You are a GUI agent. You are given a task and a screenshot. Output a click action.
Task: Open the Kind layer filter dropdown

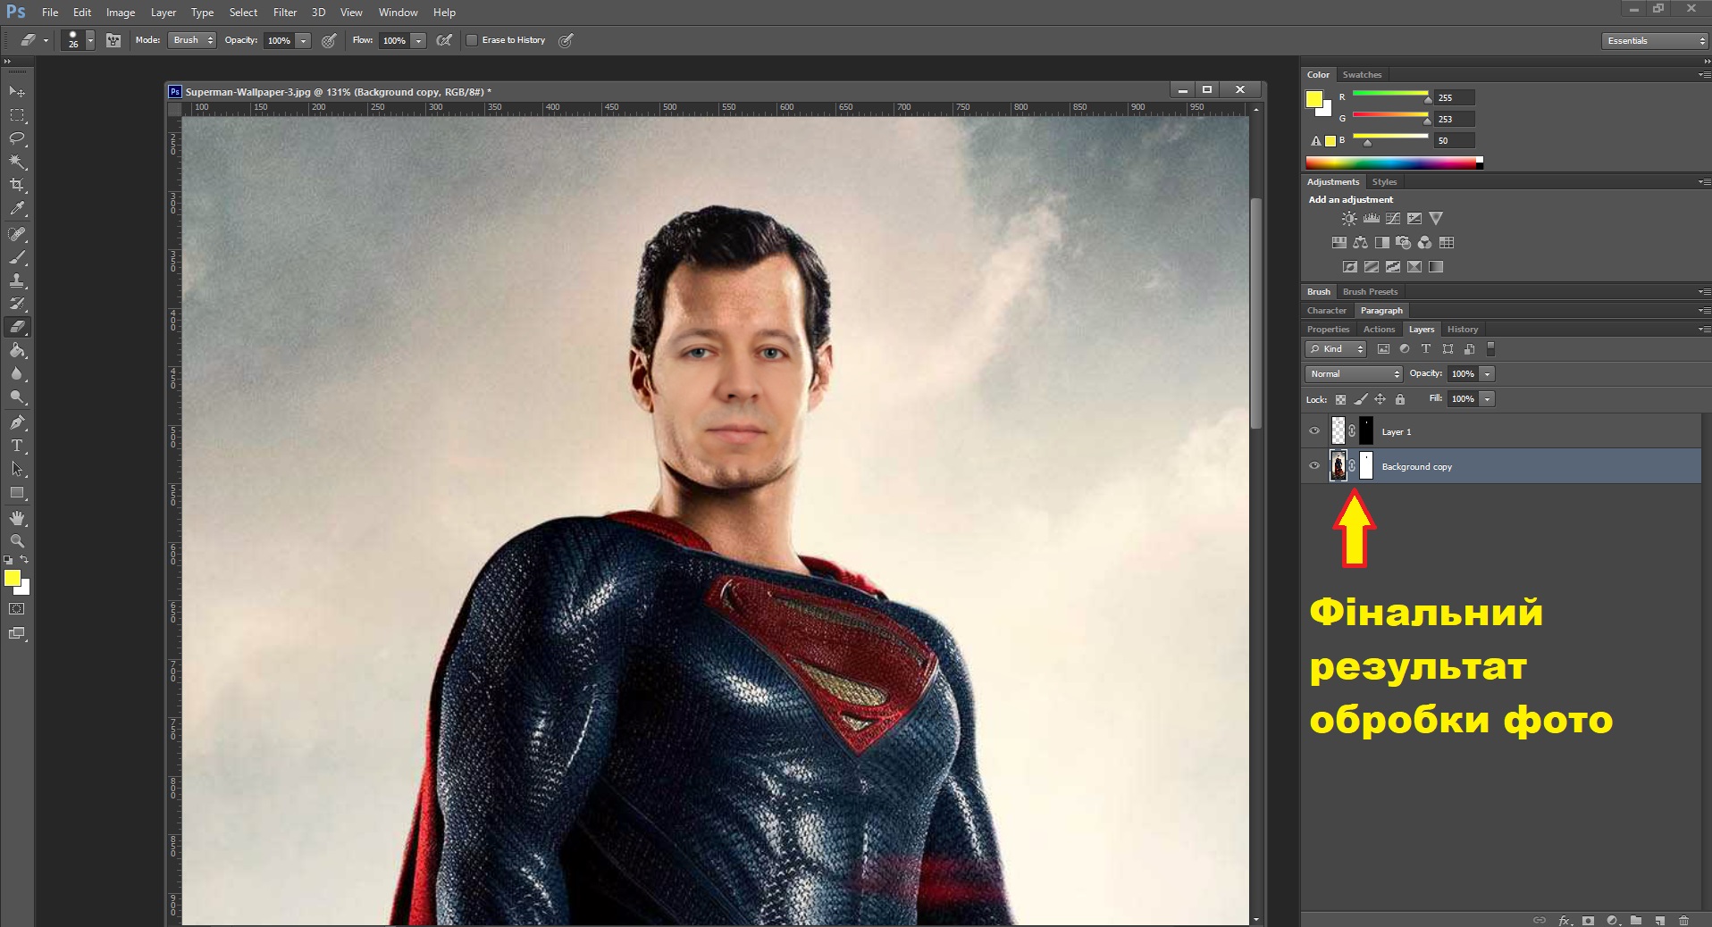click(1336, 349)
